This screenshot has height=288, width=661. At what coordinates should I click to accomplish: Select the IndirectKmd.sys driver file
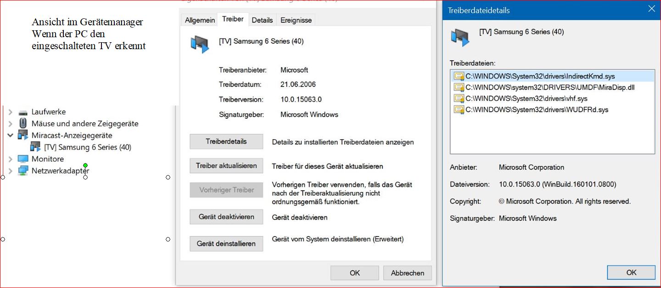click(552, 76)
